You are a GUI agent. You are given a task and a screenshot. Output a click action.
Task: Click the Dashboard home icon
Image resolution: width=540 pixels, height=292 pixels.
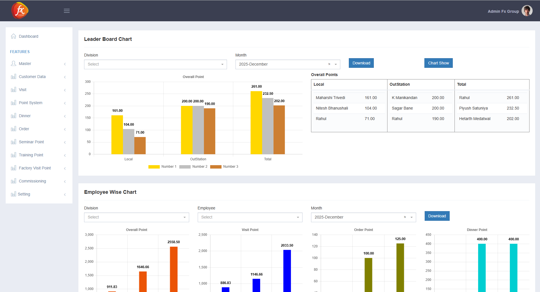(x=13, y=36)
